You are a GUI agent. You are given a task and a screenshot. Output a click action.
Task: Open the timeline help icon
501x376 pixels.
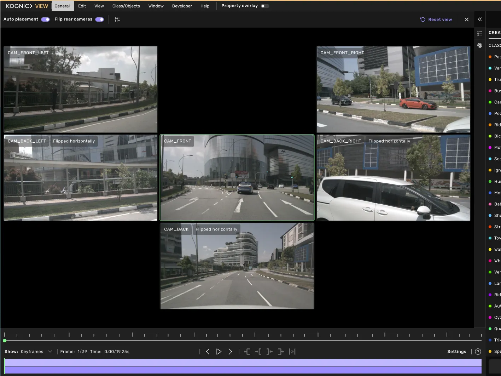coord(478,352)
